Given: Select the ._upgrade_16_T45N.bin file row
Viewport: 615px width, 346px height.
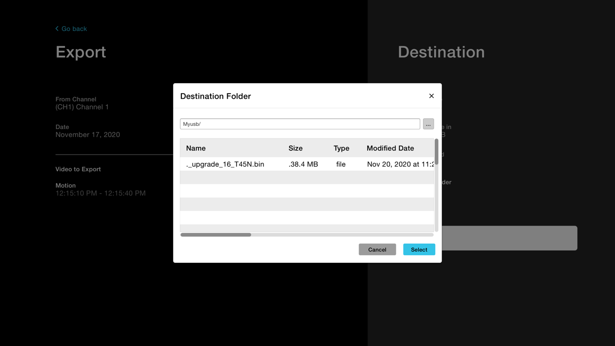Looking at the screenshot, I should click(225, 164).
